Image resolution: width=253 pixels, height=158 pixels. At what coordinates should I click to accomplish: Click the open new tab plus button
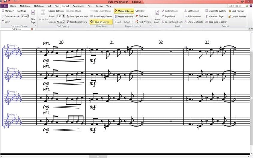click(249, 29)
